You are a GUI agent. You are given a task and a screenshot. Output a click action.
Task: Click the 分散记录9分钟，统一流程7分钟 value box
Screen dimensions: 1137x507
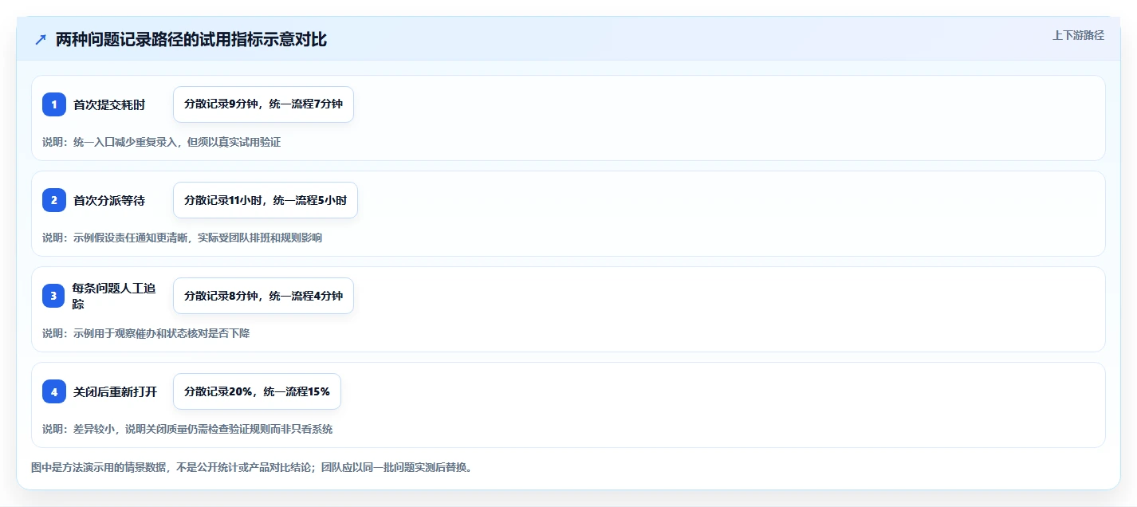point(263,104)
